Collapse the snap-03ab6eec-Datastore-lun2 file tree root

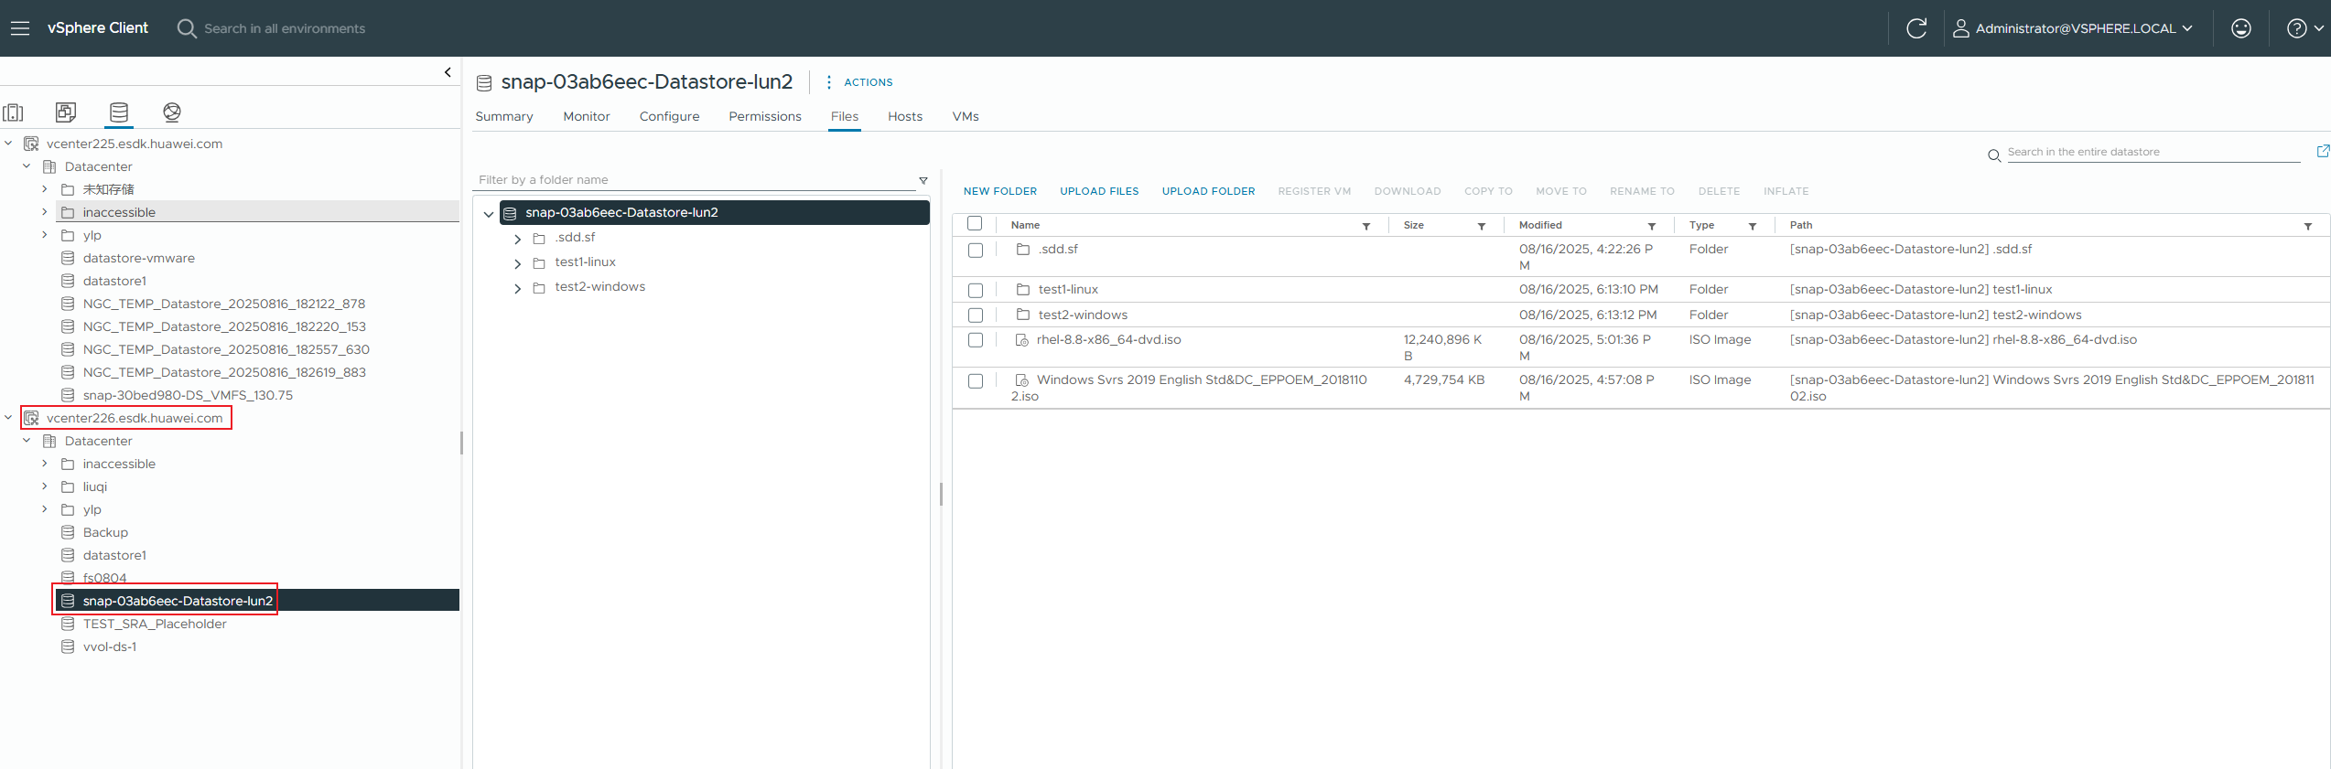click(489, 214)
